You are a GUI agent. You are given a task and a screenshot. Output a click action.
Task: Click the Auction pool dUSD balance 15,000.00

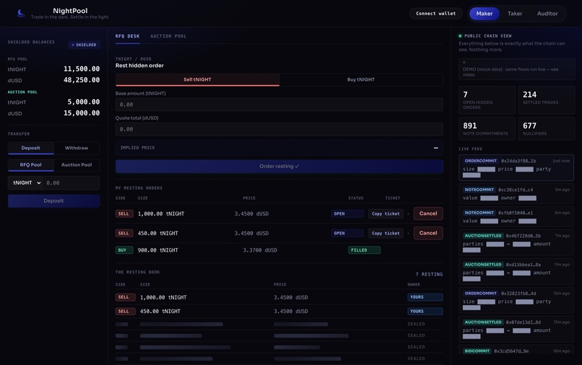tap(82, 113)
